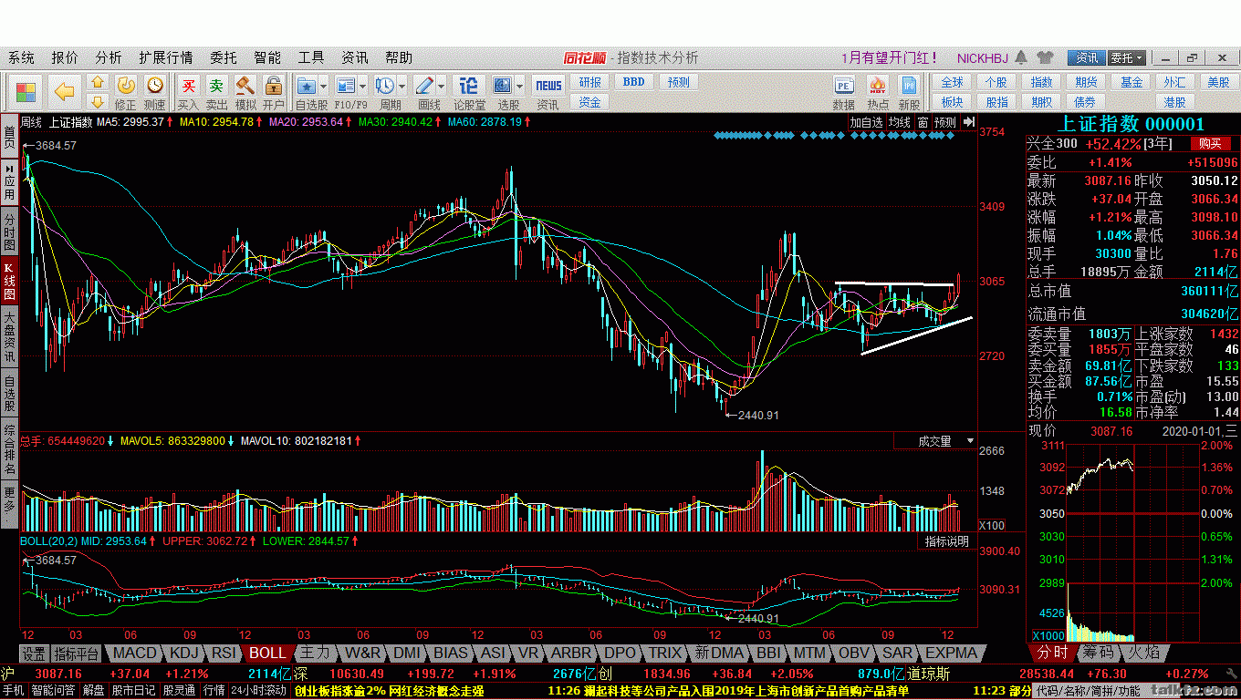
Task: Open the 自选股 star folder icon
Action: click(x=307, y=86)
